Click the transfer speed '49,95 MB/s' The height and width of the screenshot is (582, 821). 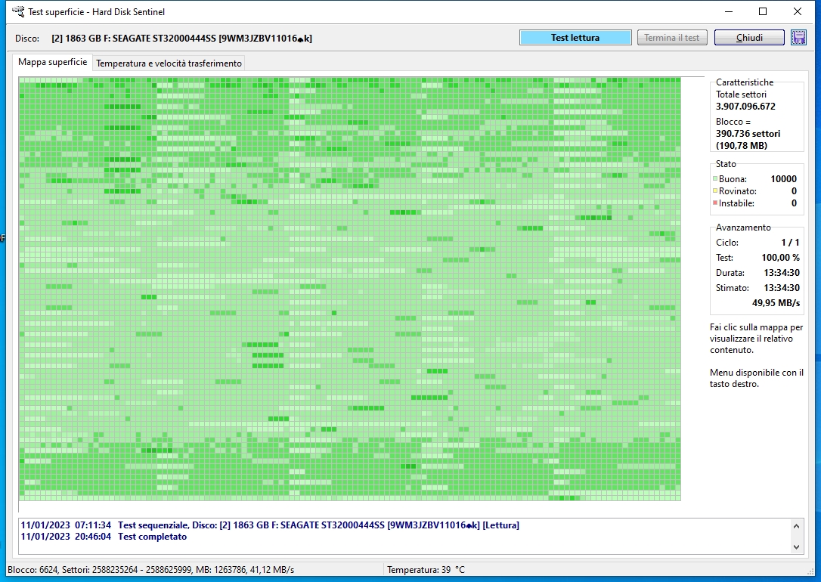coord(776,303)
